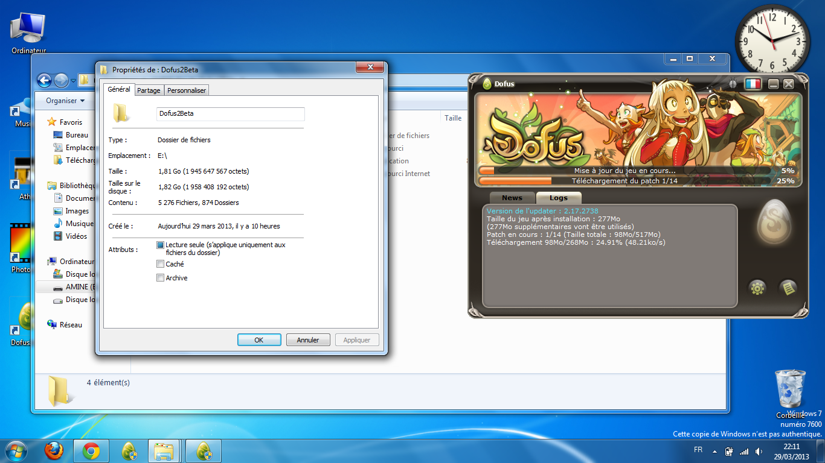The width and height of the screenshot is (825, 463).
Task: Select Bibliothèques in the navigation pane
Action: [x=71, y=186]
